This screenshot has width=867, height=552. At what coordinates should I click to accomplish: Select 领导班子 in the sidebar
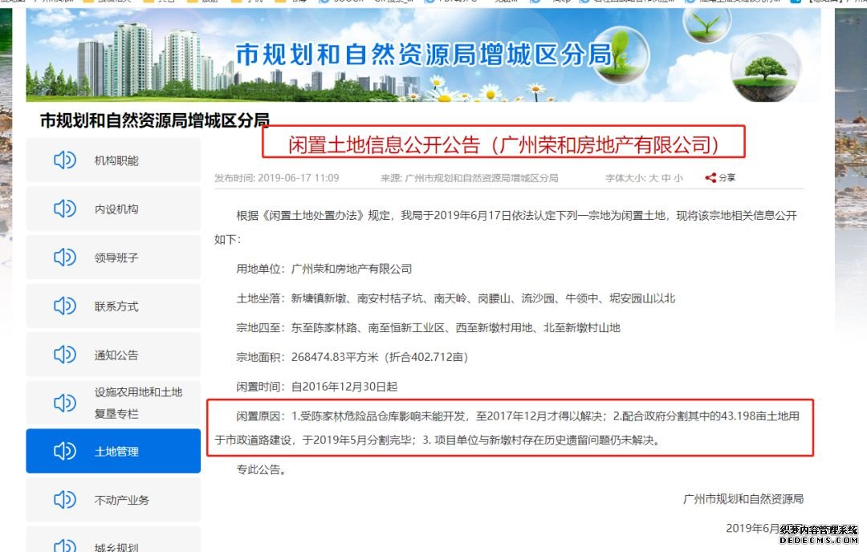click(113, 258)
